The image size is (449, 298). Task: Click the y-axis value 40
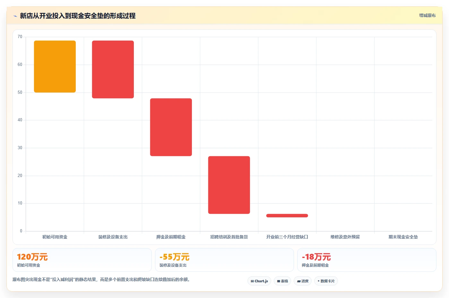click(20, 120)
